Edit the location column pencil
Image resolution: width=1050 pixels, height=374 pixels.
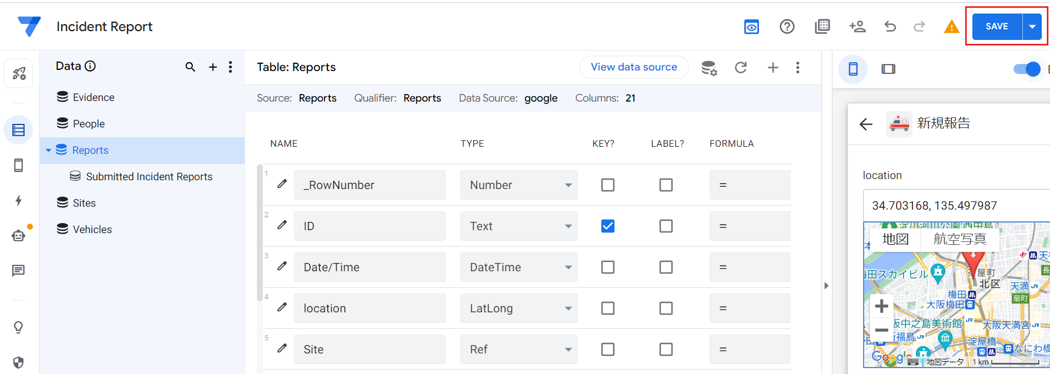(282, 307)
